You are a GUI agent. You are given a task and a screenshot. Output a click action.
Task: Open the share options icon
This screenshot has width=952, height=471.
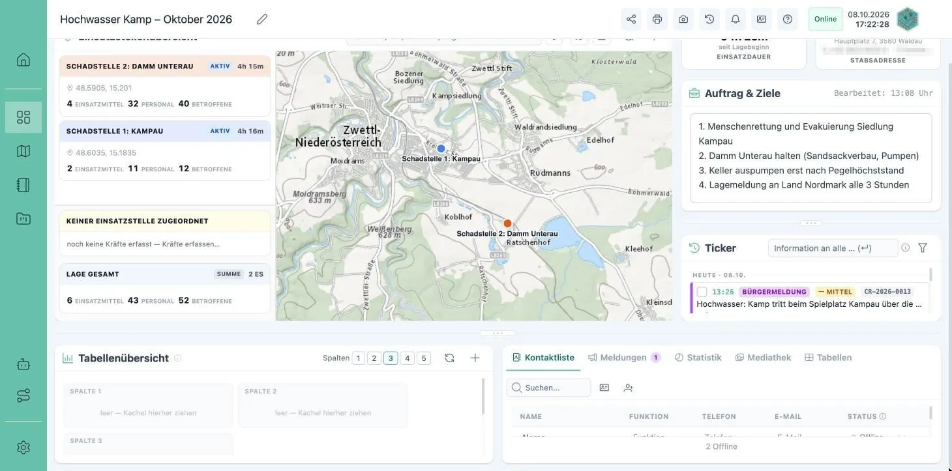[631, 19]
